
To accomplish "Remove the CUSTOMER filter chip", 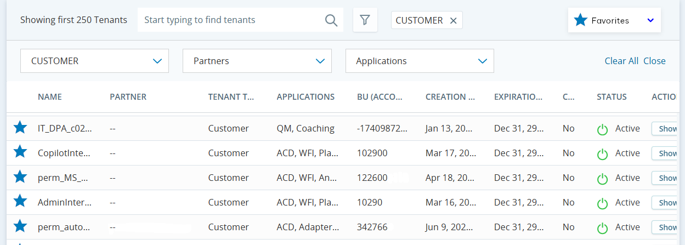I will [453, 20].
